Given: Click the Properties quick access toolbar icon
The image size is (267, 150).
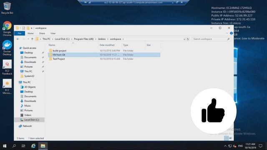Looking at the screenshot, I should click(x=24, y=28).
